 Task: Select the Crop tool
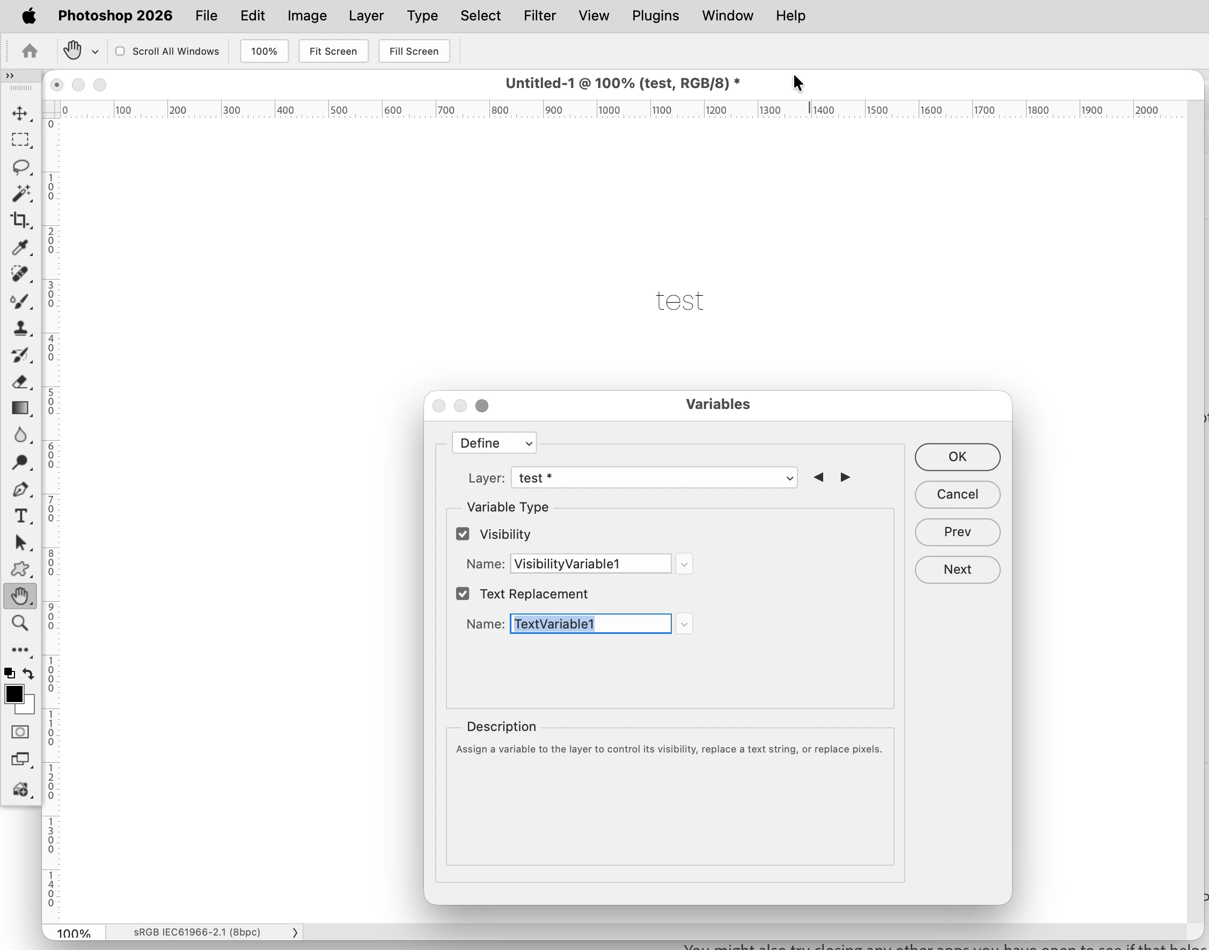pyautogui.click(x=20, y=220)
